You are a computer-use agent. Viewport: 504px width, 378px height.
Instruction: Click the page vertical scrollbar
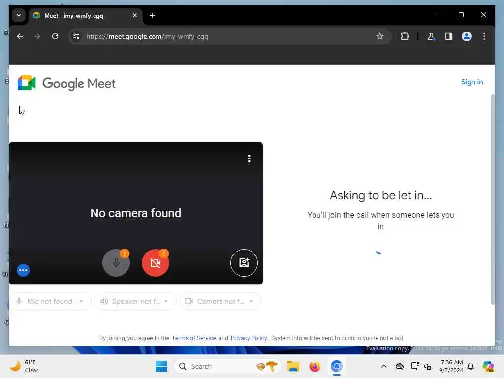click(493, 199)
